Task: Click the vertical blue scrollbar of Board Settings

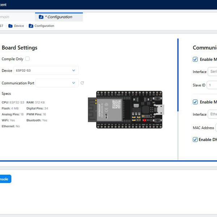Action: pyautogui.click(x=178, y=75)
